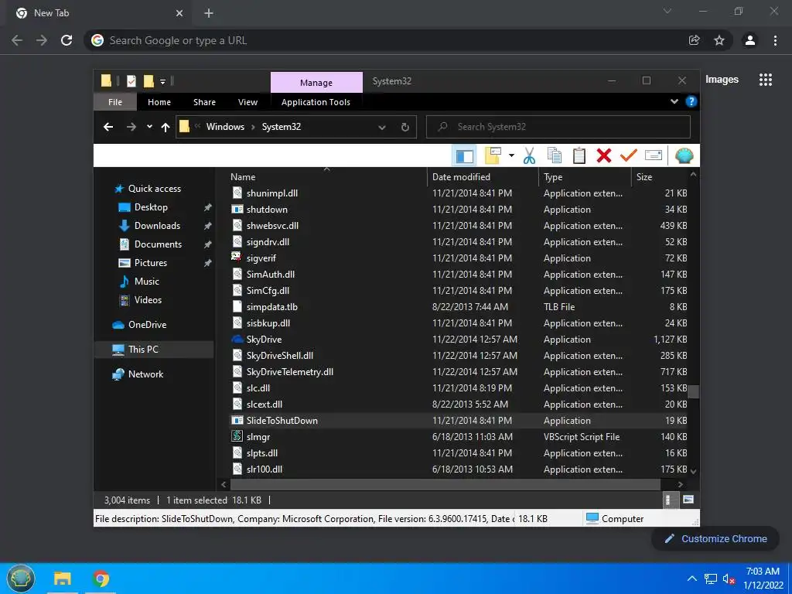Click the New Folder quick access icon
792x594 pixels.
(x=148, y=80)
